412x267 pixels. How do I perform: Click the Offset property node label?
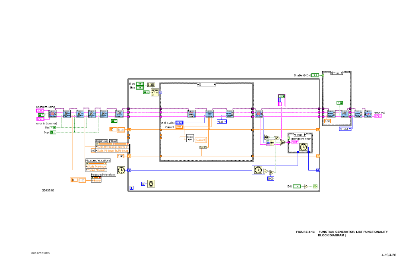click(x=113, y=141)
